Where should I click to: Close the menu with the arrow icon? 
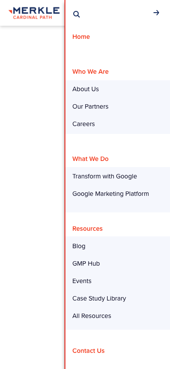coord(156,13)
